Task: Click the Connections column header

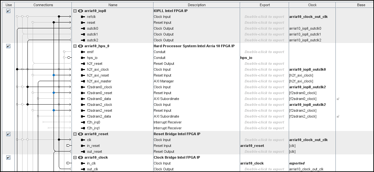Action: click(x=43, y=5)
